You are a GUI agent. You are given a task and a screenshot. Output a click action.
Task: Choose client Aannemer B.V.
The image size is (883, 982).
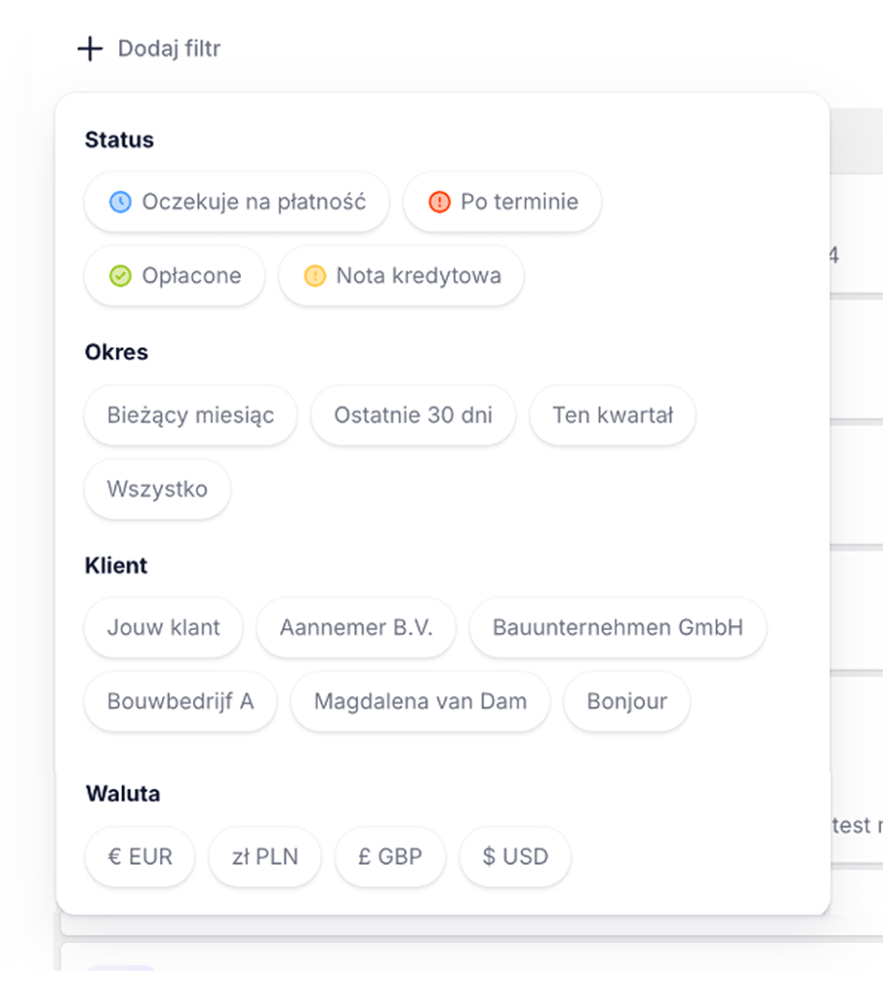[x=356, y=627]
